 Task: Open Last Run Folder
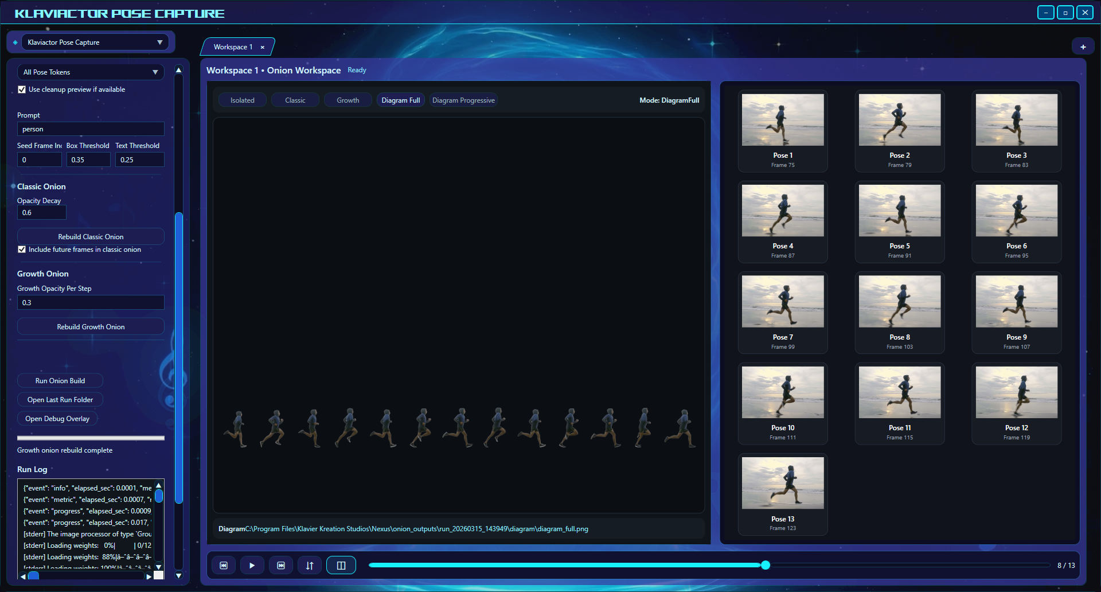tap(60, 399)
